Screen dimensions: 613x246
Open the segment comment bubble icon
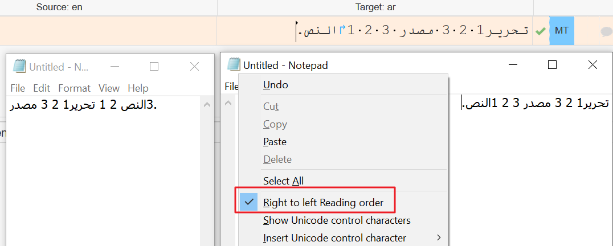[606, 32]
